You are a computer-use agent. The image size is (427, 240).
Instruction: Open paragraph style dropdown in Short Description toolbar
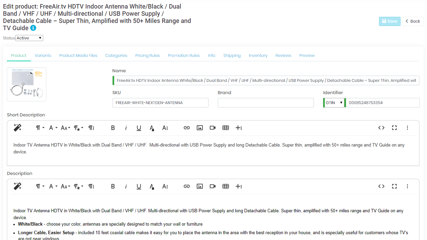[79, 128]
